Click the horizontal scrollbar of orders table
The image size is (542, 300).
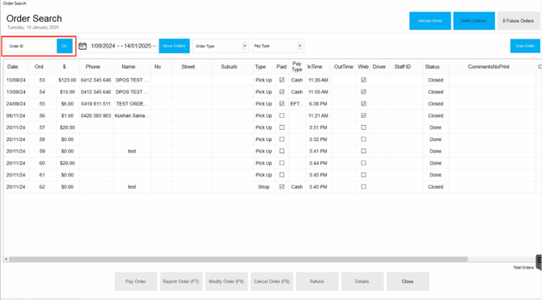click(238, 259)
